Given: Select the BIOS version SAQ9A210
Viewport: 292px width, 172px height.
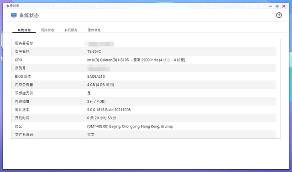Looking at the screenshot, I should (x=96, y=76).
